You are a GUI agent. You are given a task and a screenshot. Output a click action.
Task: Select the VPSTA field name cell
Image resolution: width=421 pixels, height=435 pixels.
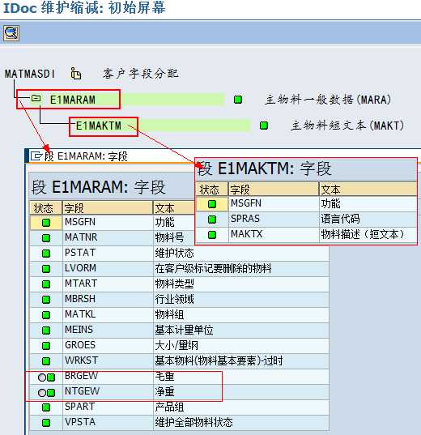pyautogui.click(x=108, y=422)
